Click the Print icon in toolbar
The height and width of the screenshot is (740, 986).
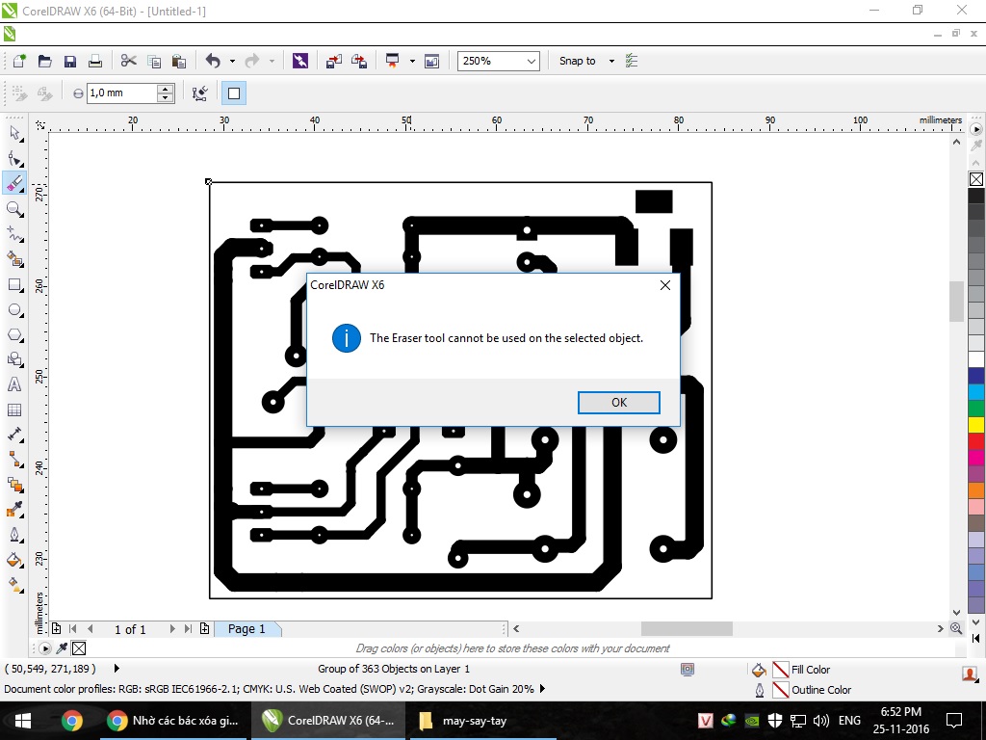click(95, 61)
